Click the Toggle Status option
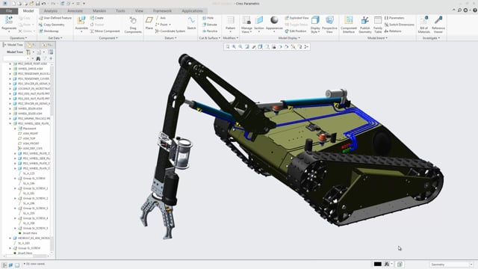 (x=296, y=25)
